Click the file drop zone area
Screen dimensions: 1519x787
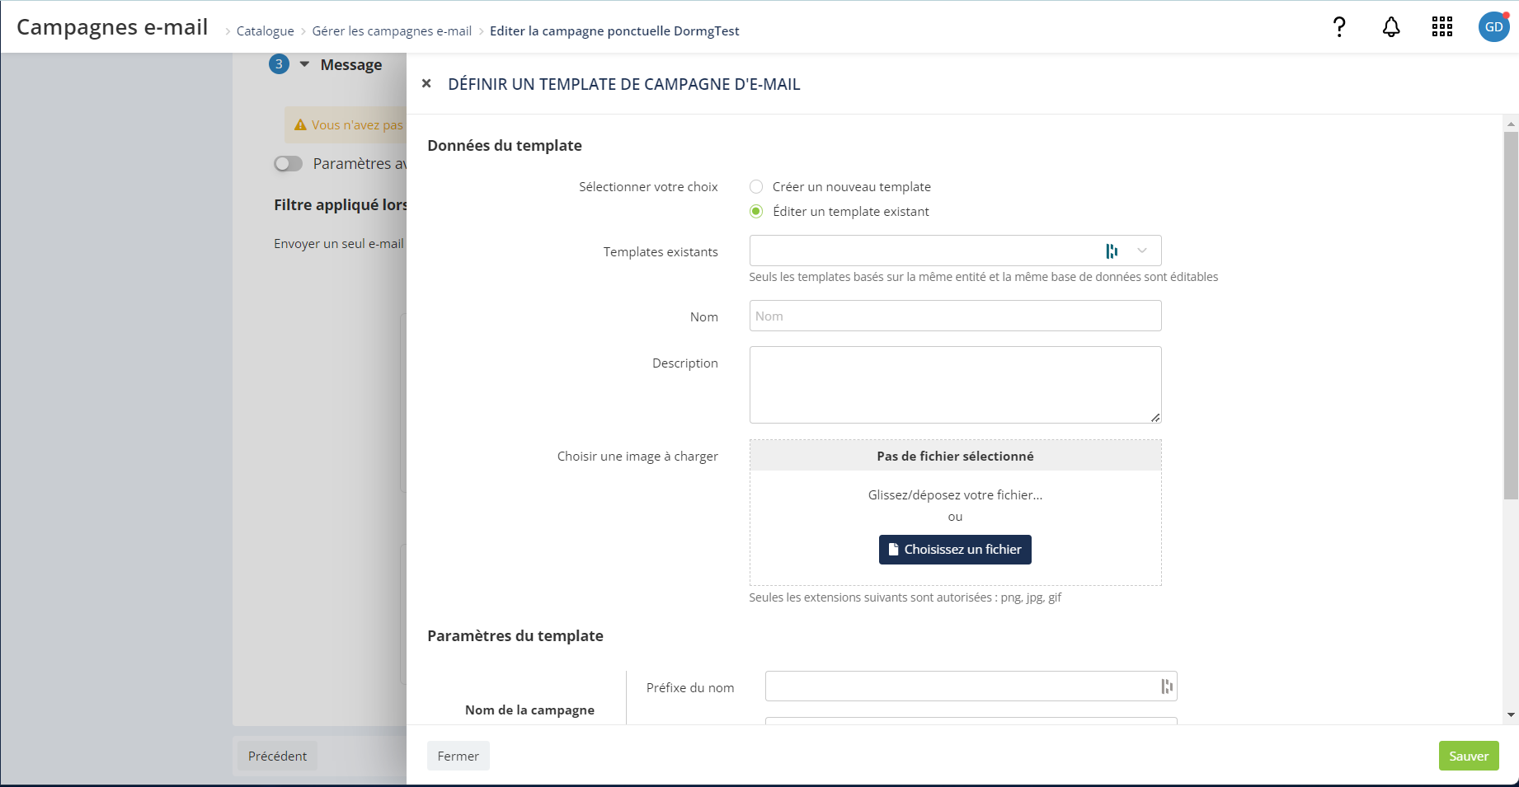tap(955, 513)
